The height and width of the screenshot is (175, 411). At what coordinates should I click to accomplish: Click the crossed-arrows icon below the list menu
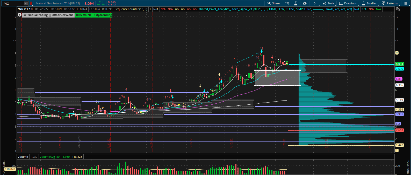coord(398,9)
